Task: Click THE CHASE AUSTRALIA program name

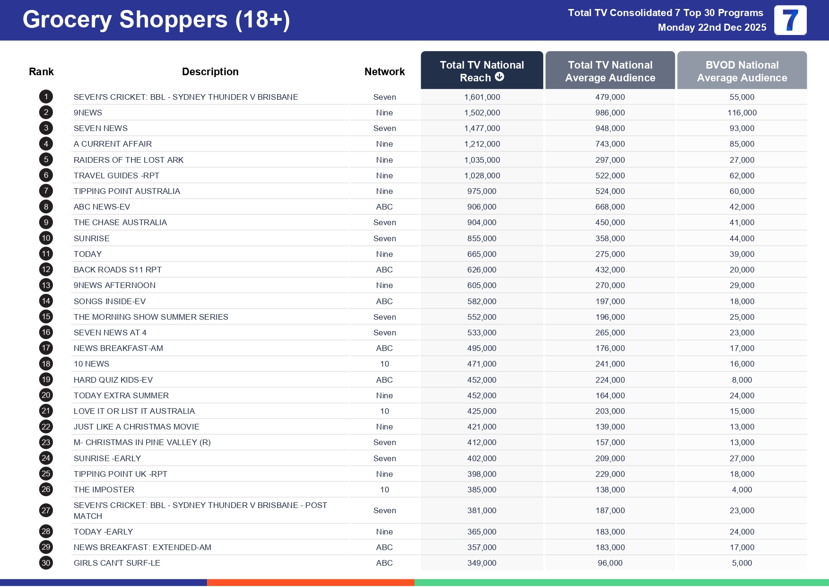Action: pos(120,222)
